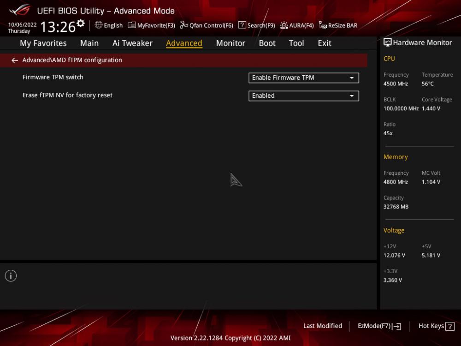Click the Hardware Monitor title

click(x=422, y=42)
